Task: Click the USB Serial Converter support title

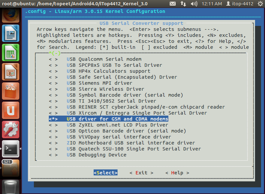Action: pos(141,23)
